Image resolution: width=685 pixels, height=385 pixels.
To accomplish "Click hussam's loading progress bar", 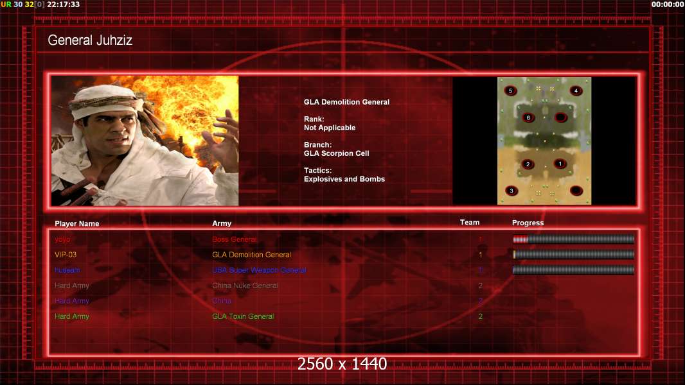I will tap(573, 270).
